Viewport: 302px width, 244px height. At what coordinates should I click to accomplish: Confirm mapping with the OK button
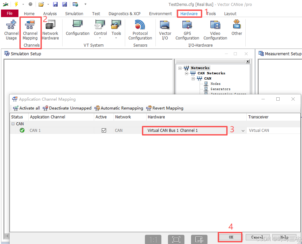coord(230,237)
